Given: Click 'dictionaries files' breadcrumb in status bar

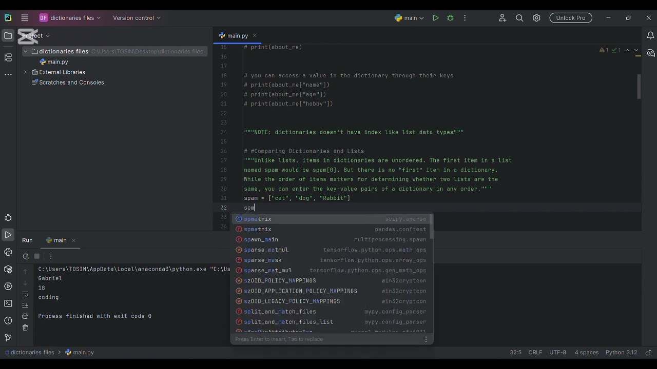Looking at the screenshot, I should [x=29, y=353].
